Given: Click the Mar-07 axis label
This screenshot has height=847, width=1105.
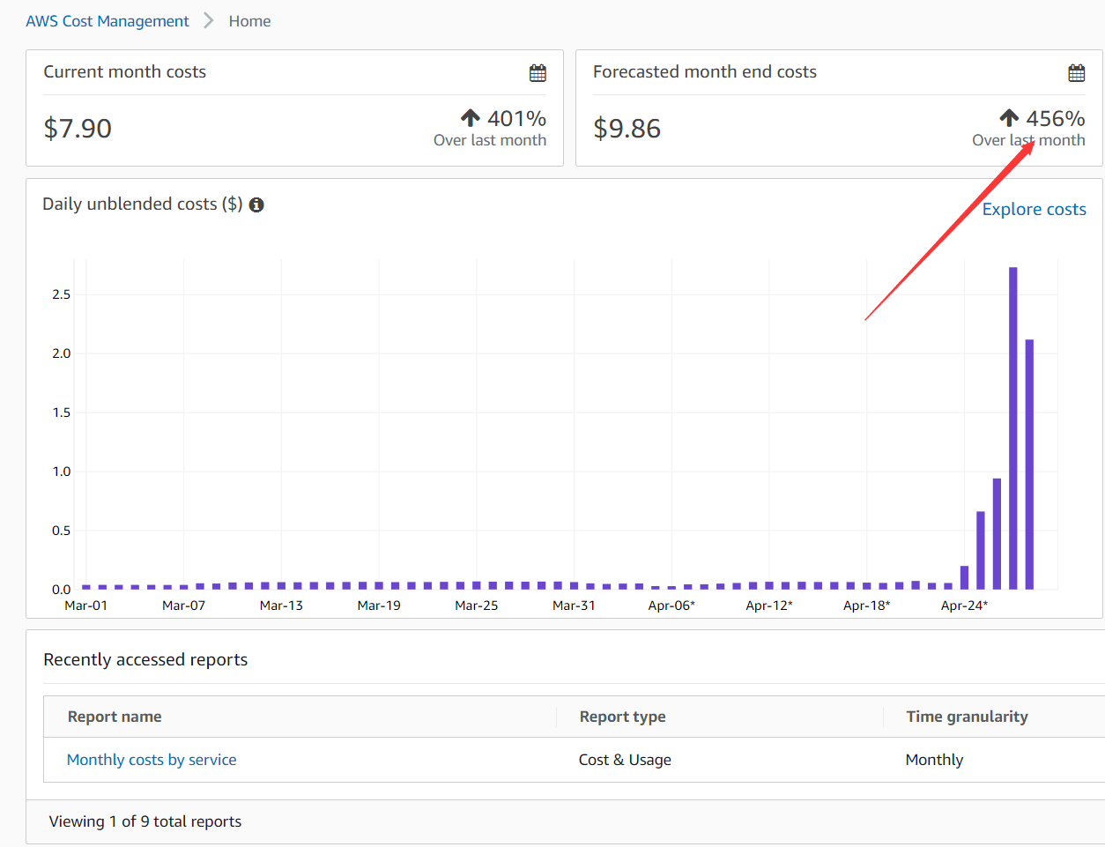Looking at the screenshot, I should pyautogui.click(x=183, y=606).
